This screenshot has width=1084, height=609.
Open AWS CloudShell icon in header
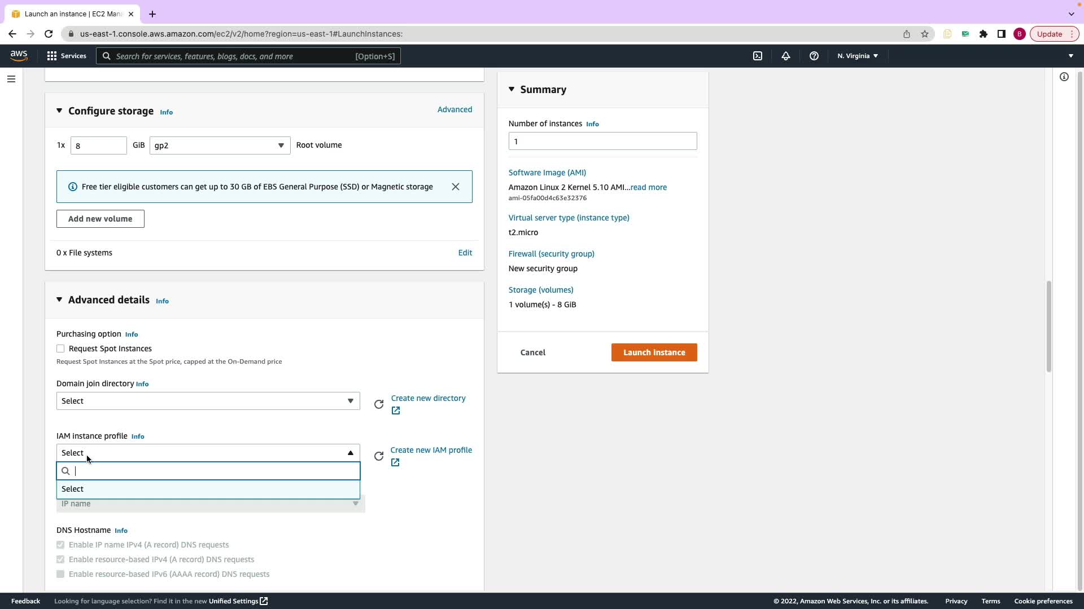click(758, 56)
